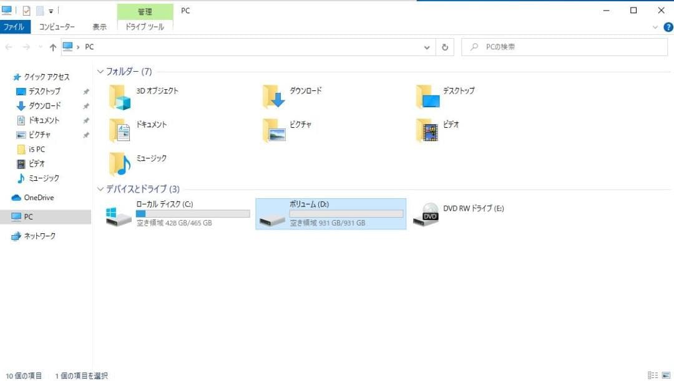
Task: Click the Properties icon on quick access toolbar
Action: (x=25, y=11)
